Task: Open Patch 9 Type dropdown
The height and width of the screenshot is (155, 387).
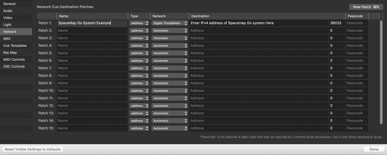Action: coord(139,83)
